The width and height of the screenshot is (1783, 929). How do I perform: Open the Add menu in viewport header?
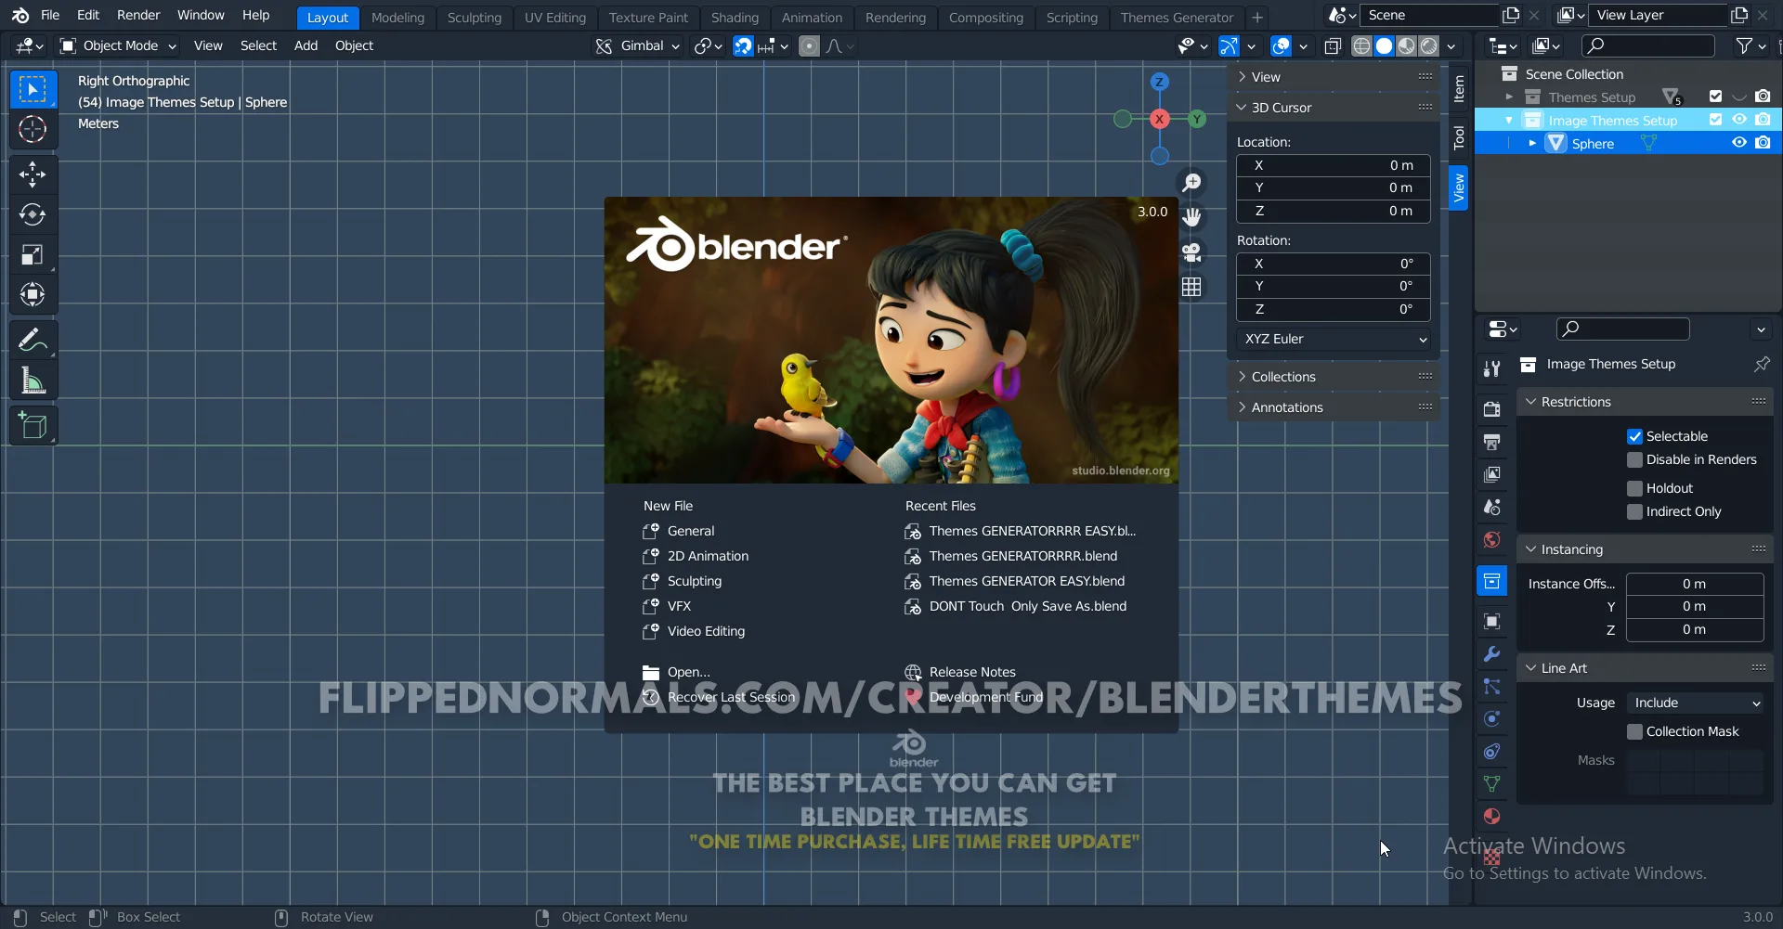point(306,46)
